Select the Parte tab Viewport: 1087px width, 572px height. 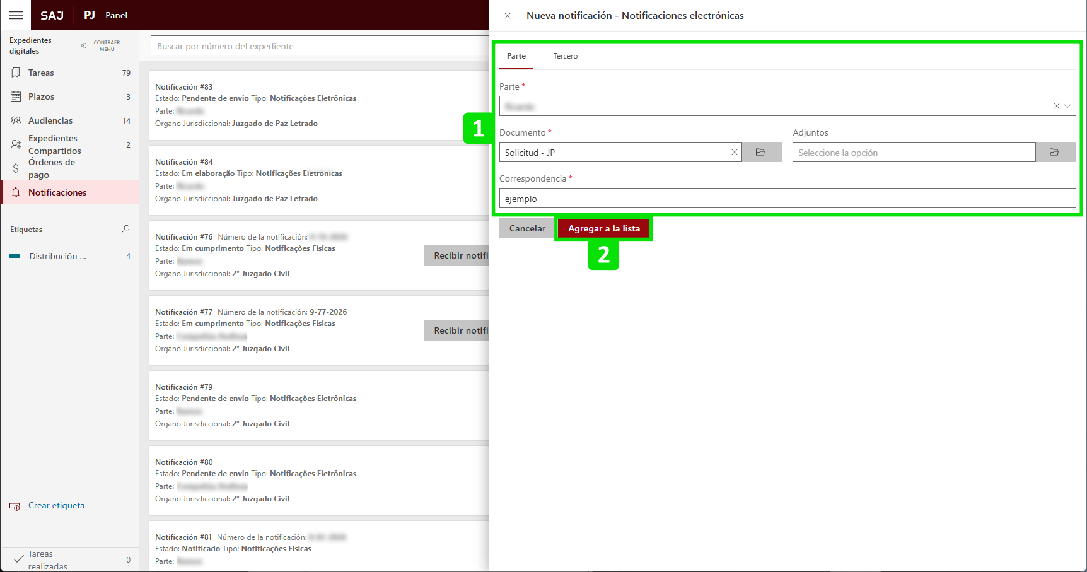516,56
